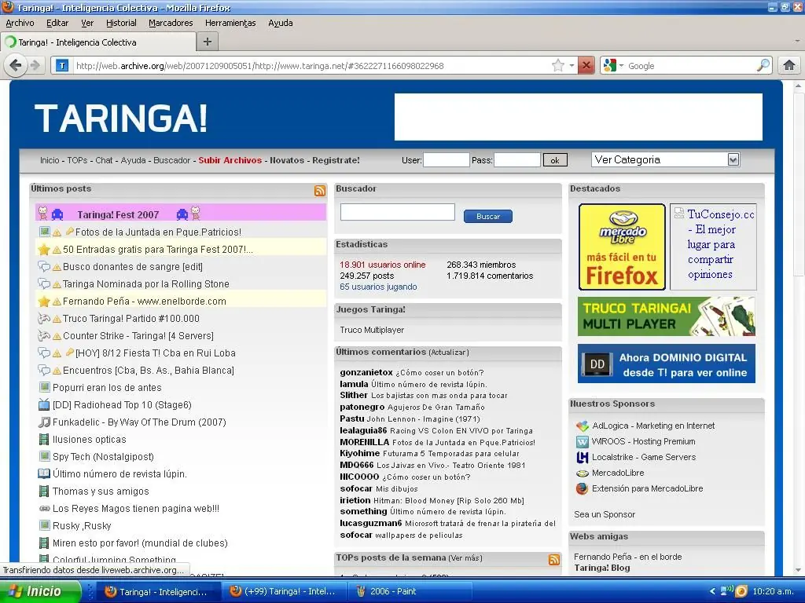The height and width of the screenshot is (603, 805).
Task: Click the speech bubble icon beside Busco donantes
Action: click(44, 267)
